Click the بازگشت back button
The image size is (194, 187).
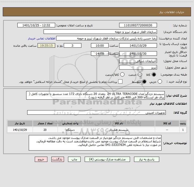(58, 159)
